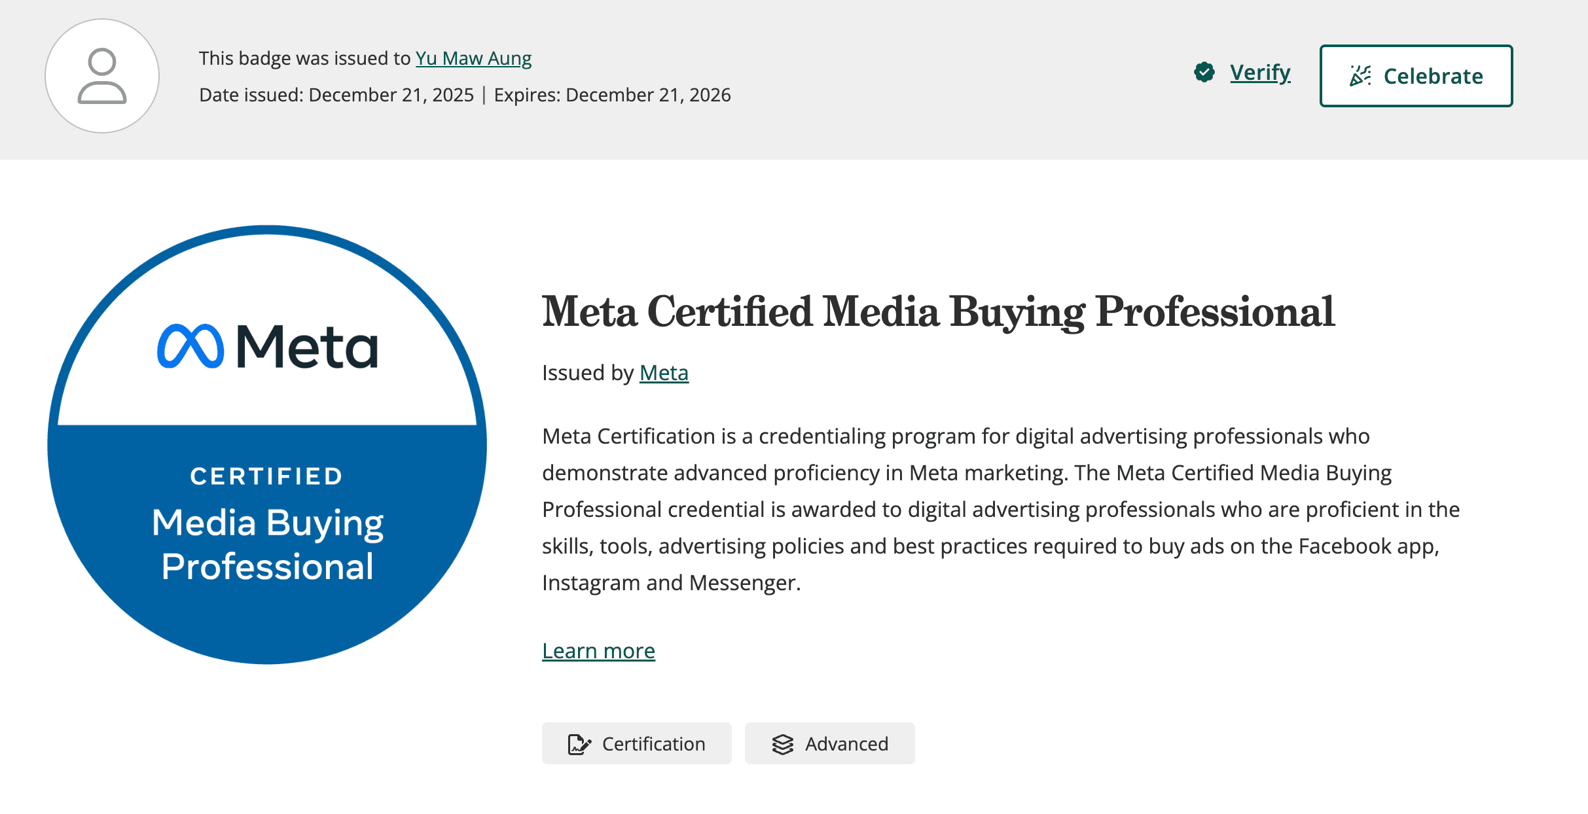1588x814 pixels.
Task: Click the confetti icon inside Celebrate button
Action: click(1362, 76)
